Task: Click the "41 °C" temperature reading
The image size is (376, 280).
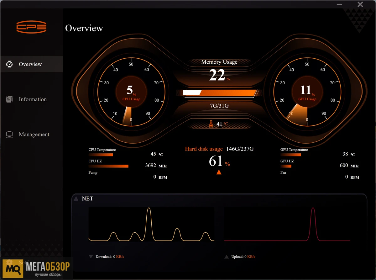Action: [x=222, y=124]
